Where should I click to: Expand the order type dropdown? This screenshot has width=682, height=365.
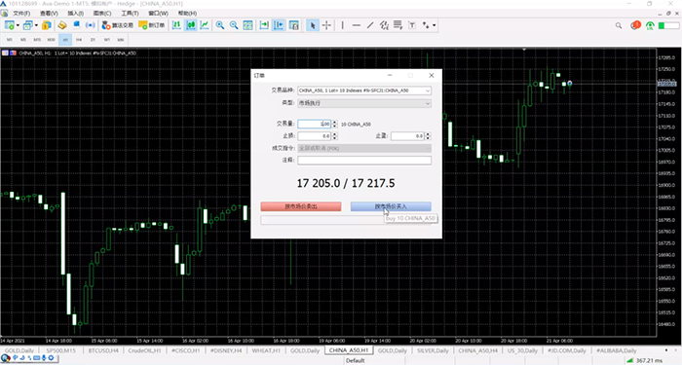point(364,103)
